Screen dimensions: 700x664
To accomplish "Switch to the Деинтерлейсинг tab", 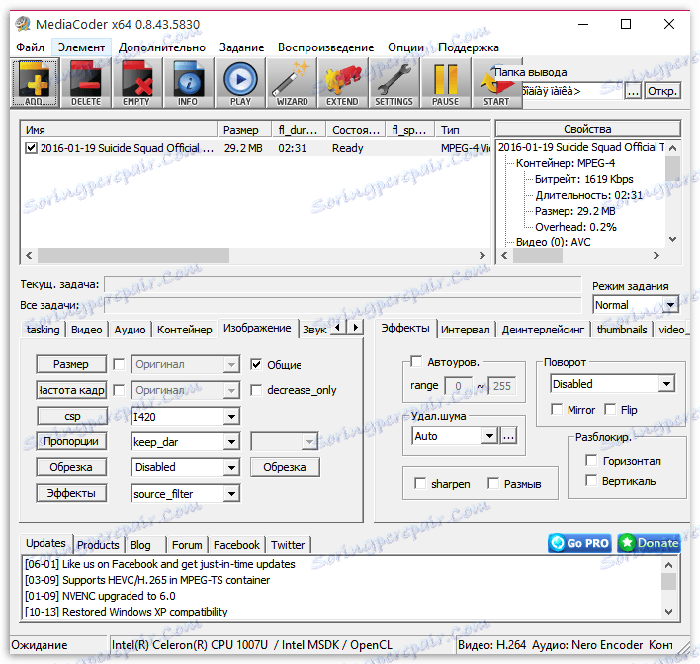I will [543, 330].
